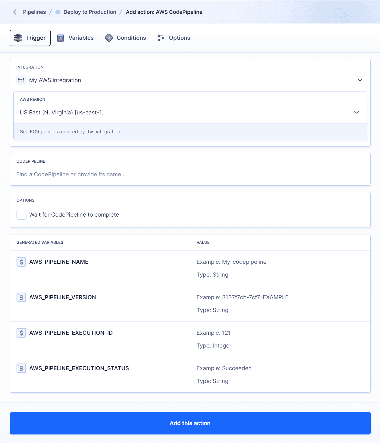Click the Generated Variables column header

coord(40,242)
